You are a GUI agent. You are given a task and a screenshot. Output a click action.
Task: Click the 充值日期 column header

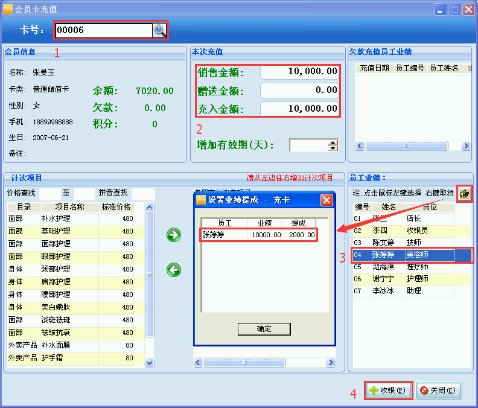374,68
